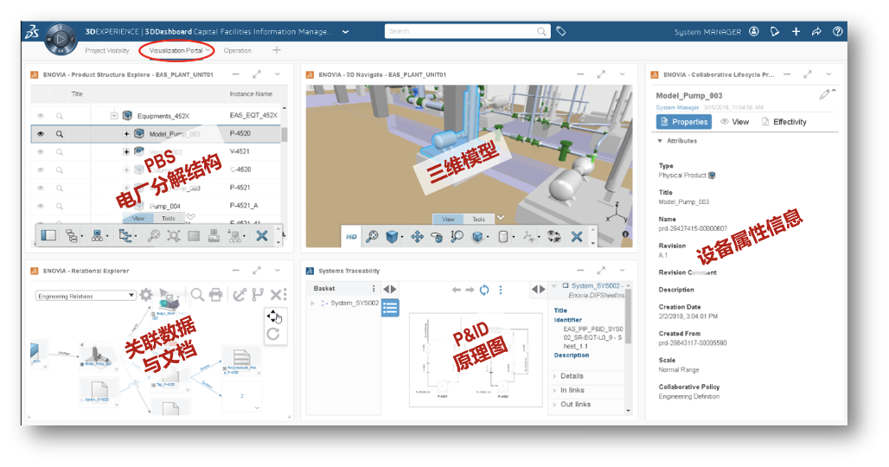Toggle eye visibility for V-4521 row
Viewport: 889px width, 467px height.
[x=41, y=152]
